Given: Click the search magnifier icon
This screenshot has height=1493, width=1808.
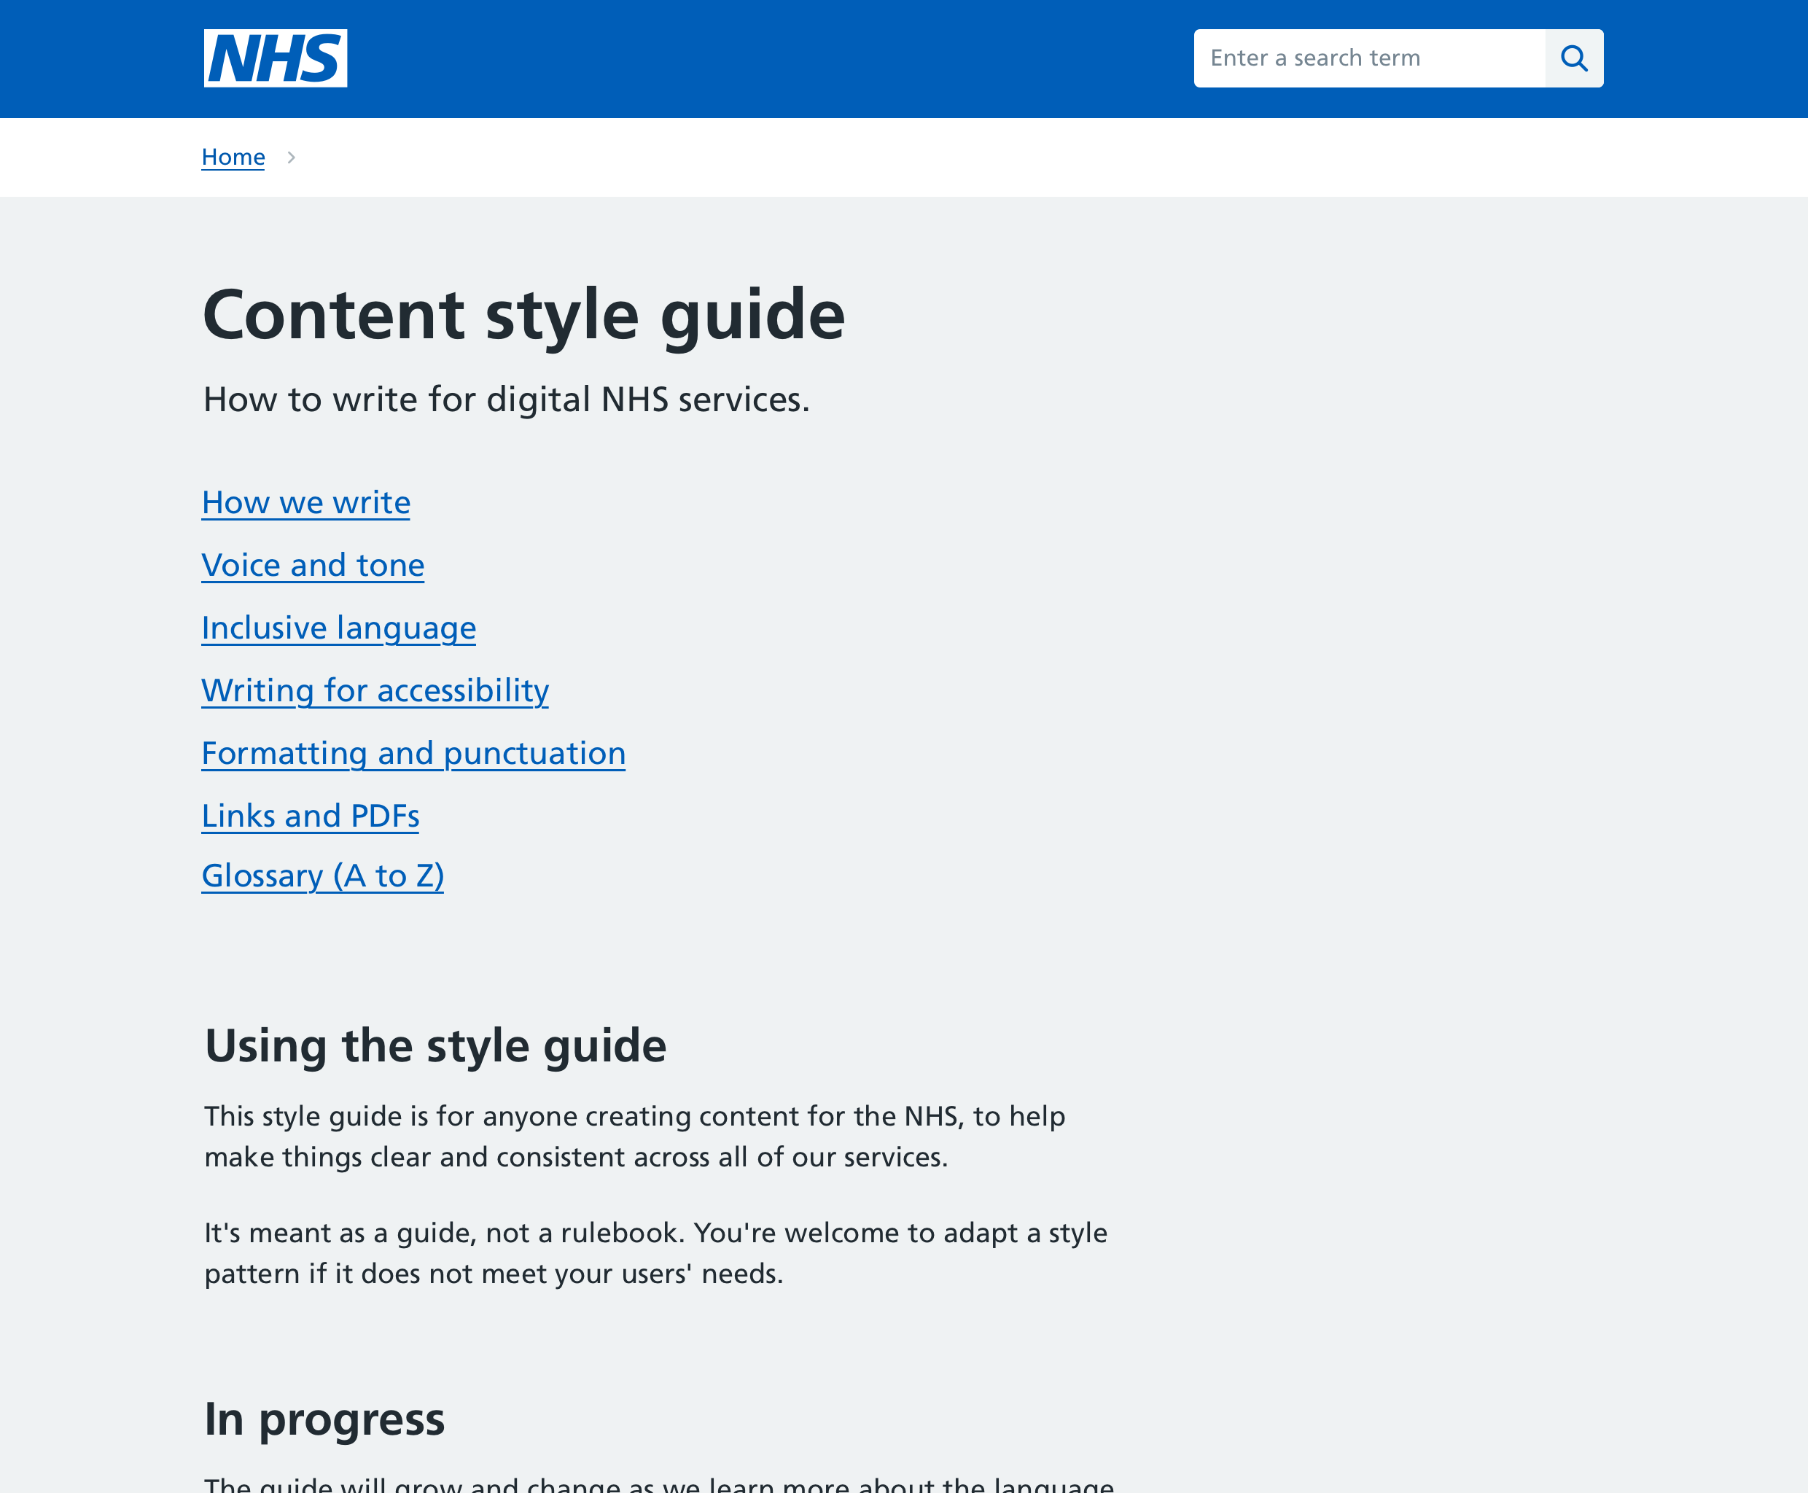Looking at the screenshot, I should pos(1574,57).
